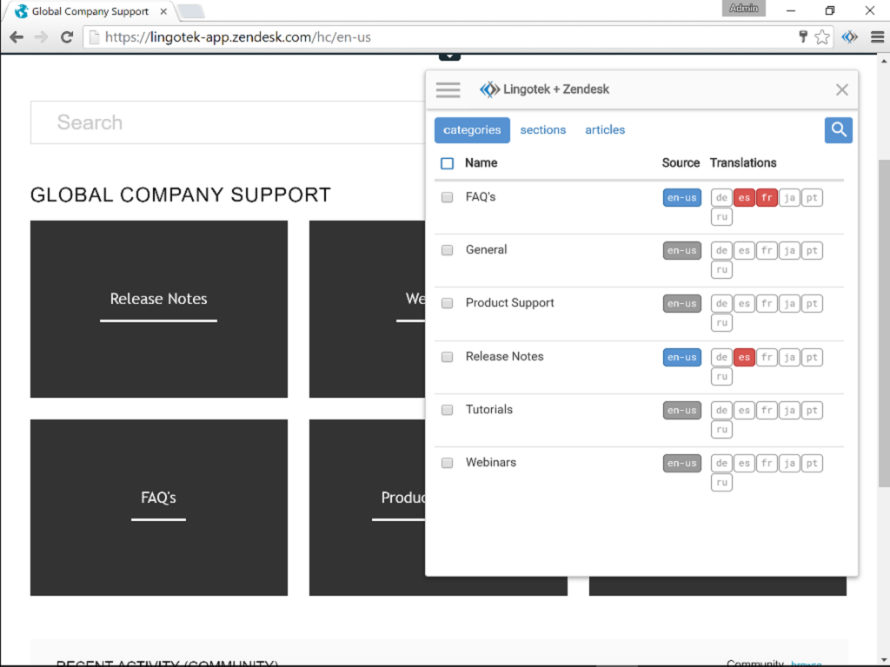The image size is (890, 667).
Task: Switch to the articles tab
Action: pos(604,130)
